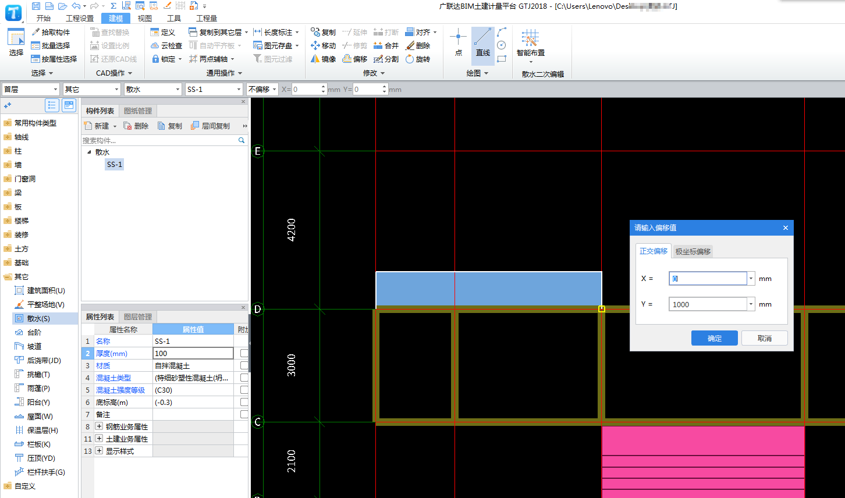
Task: Click 长度标注 length dimension tool
Action: pyautogui.click(x=276, y=32)
